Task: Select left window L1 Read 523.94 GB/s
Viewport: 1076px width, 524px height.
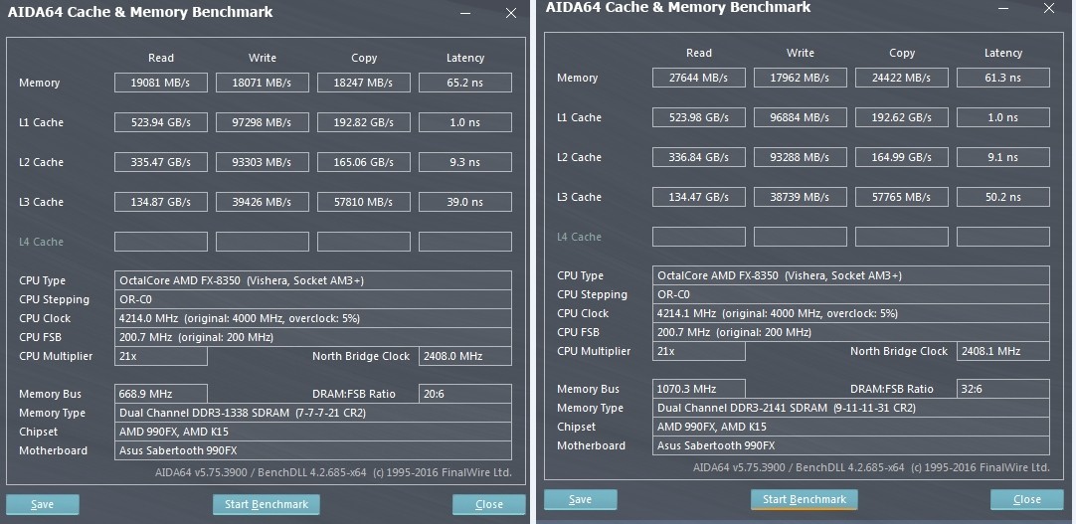Action: point(160,122)
